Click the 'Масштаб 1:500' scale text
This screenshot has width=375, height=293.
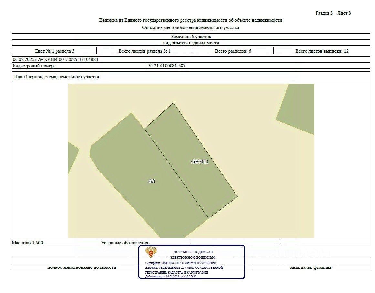27,243
